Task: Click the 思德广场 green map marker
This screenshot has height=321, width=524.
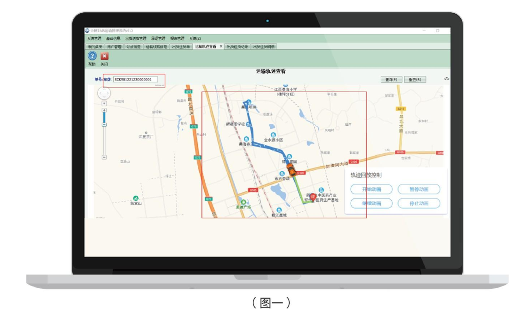Action: [x=243, y=202]
